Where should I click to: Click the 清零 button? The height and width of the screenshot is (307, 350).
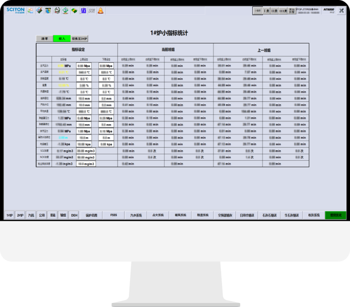click(44, 38)
